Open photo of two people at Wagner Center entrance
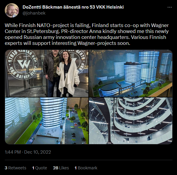Image resolution: width=177 pixels, height=175 pixels. [x=47, y=73]
